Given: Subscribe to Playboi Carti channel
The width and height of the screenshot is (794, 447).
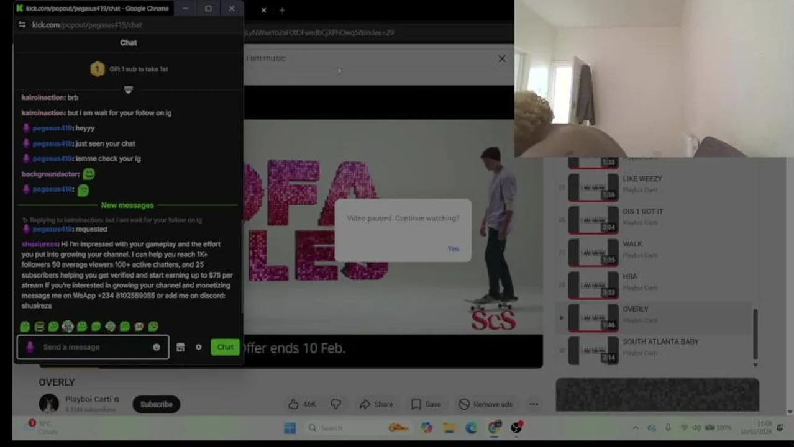Looking at the screenshot, I should point(156,404).
